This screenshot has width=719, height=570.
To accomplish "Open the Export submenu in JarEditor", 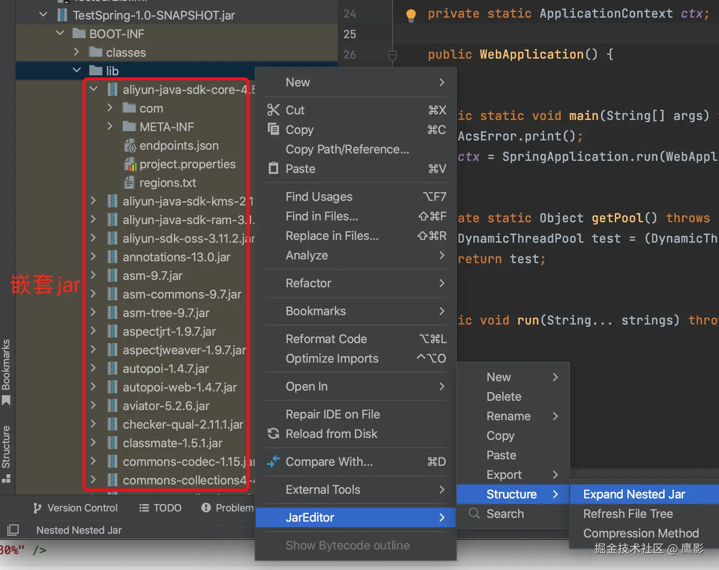I will (x=513, y=475).
